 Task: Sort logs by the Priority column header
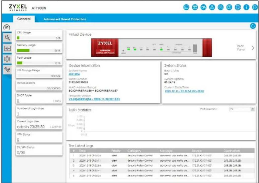(x=116, y=151)
